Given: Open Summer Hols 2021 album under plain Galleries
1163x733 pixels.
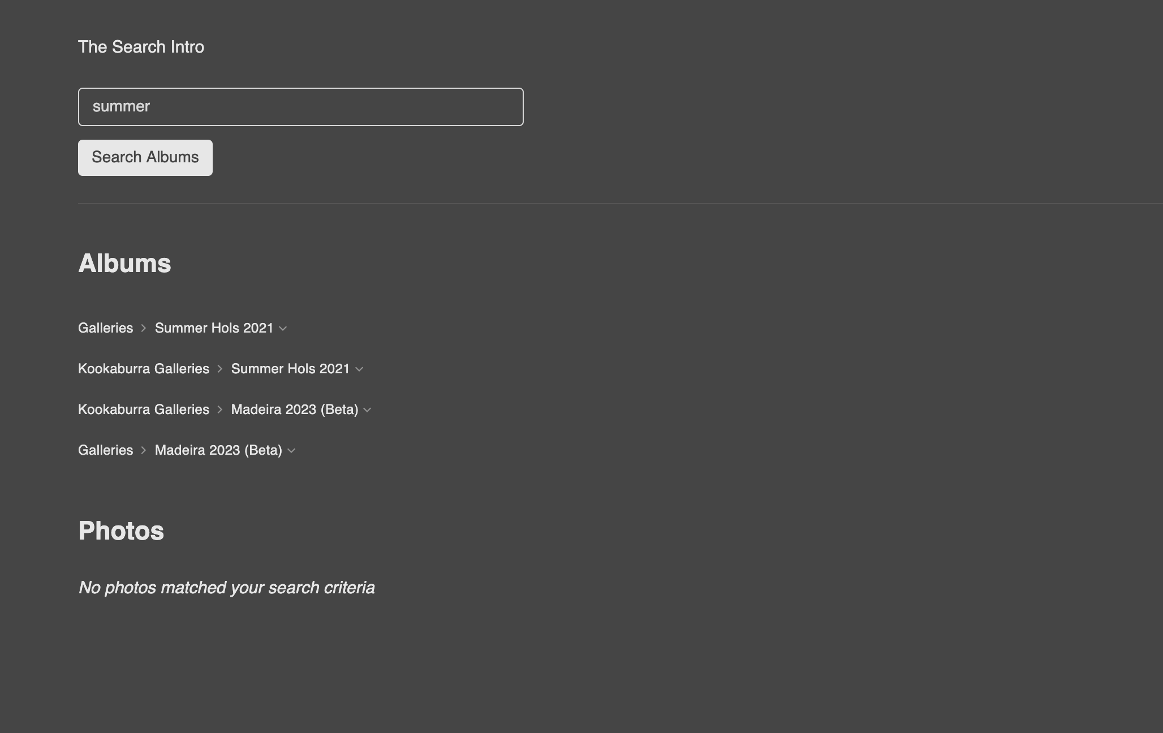Looking at the screenshot, I should click(x=214, y=328).
